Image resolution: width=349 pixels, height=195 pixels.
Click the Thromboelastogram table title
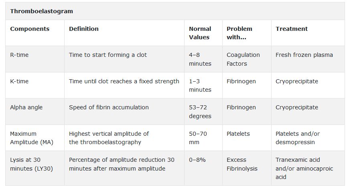pyautogui.click(x=41, y=11)
